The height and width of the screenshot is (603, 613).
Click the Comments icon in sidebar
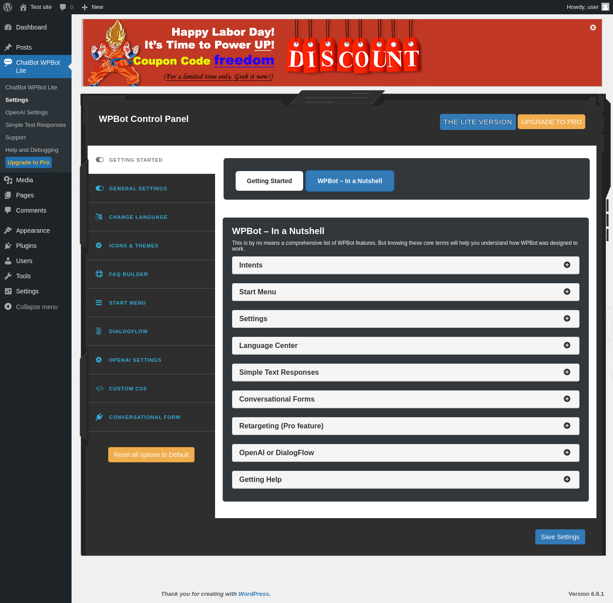pos(8,210)
